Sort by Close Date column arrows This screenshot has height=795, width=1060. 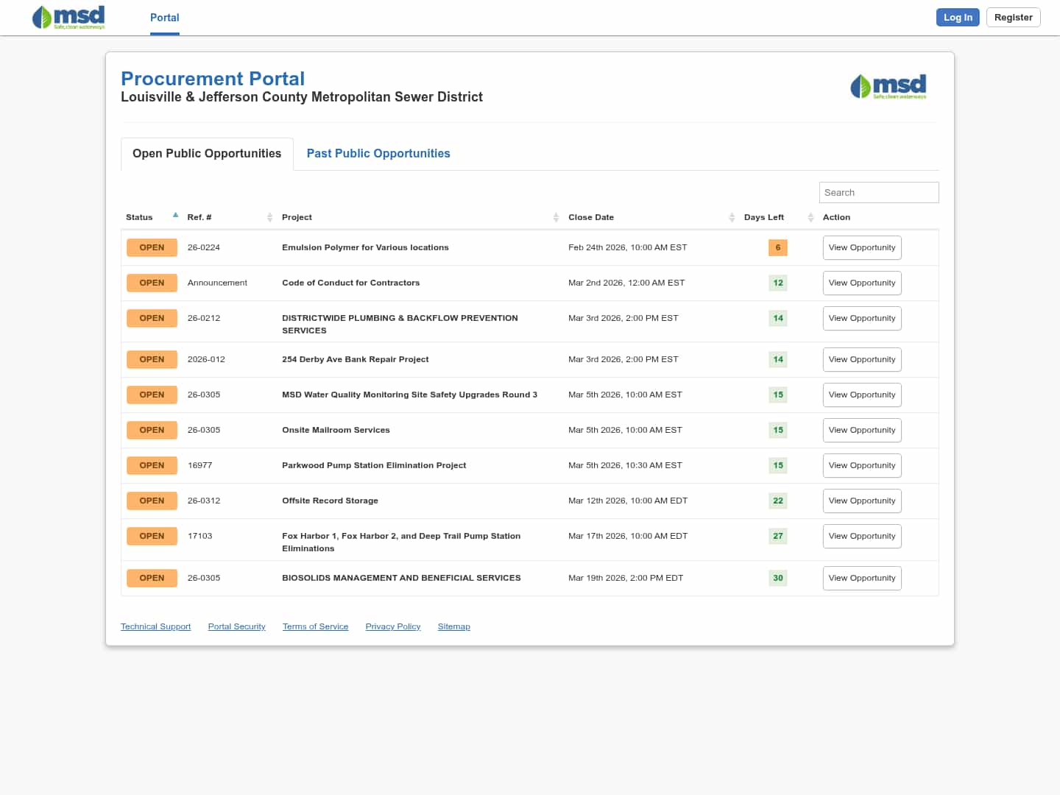tap(732, 217)
